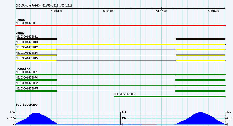Screen dimensions: 233x126
Task: Click the Proteins track title
Action: click(x=23, y=69)
